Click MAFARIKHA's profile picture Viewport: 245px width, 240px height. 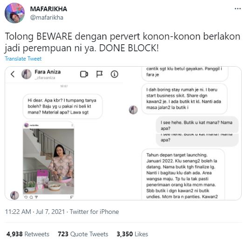click(14, 13)
